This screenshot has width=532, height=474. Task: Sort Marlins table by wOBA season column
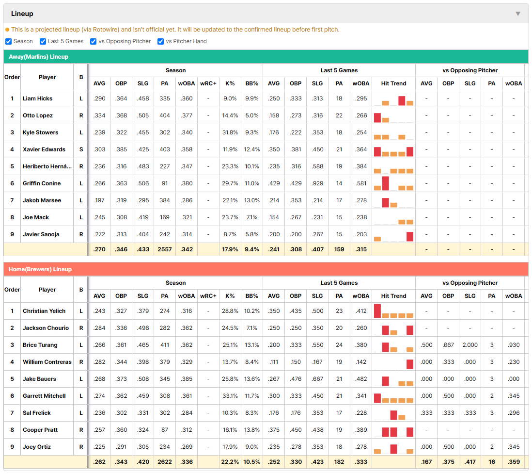point(187,83)
